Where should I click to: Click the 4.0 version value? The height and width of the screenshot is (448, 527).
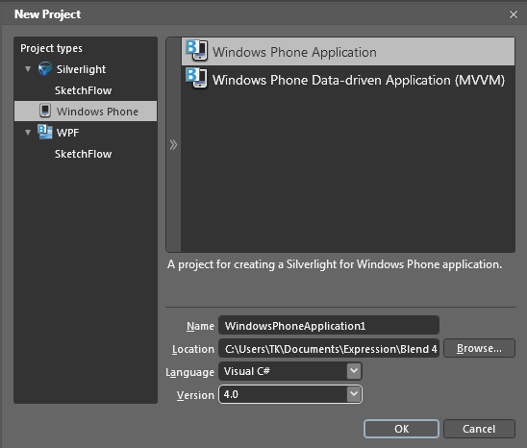coord(231,394)
